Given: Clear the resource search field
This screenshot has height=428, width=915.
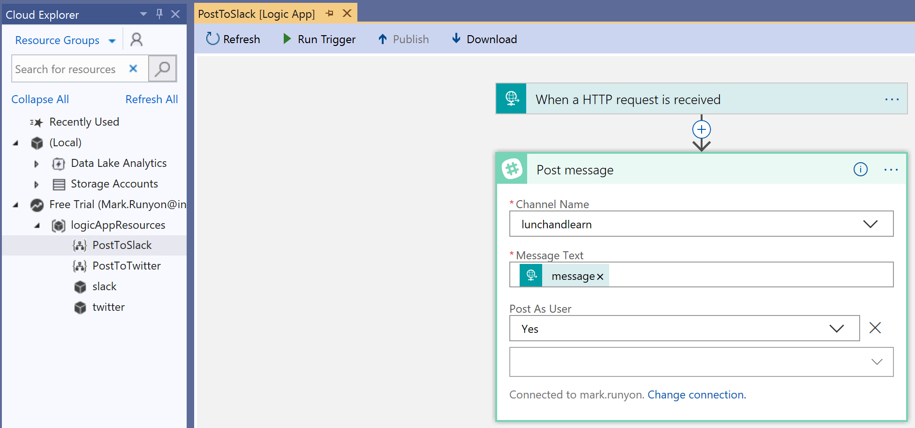Looking at the screenshot, I should click(133, 69).
